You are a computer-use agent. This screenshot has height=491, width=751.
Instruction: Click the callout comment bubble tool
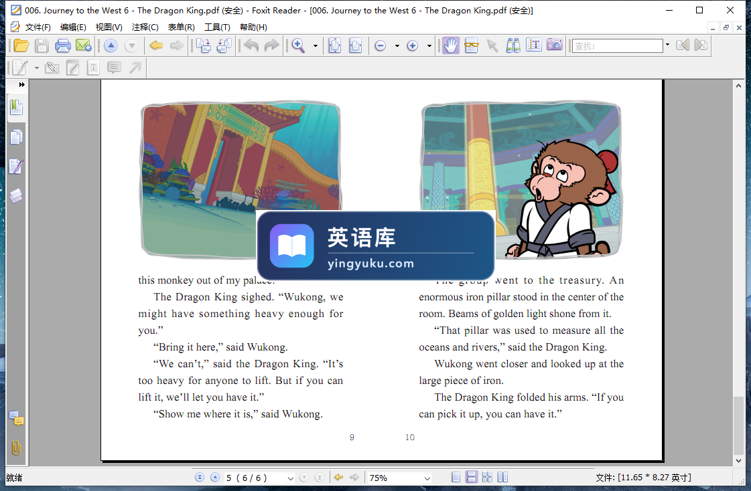[x=114, y=68]
